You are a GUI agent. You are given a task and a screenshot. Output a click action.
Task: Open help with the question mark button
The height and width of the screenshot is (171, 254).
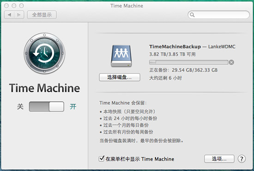tap(242, 159)
